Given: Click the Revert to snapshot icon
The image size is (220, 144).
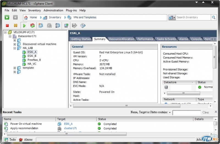Looking at the screenshot, I should click(x=49, y=26).
